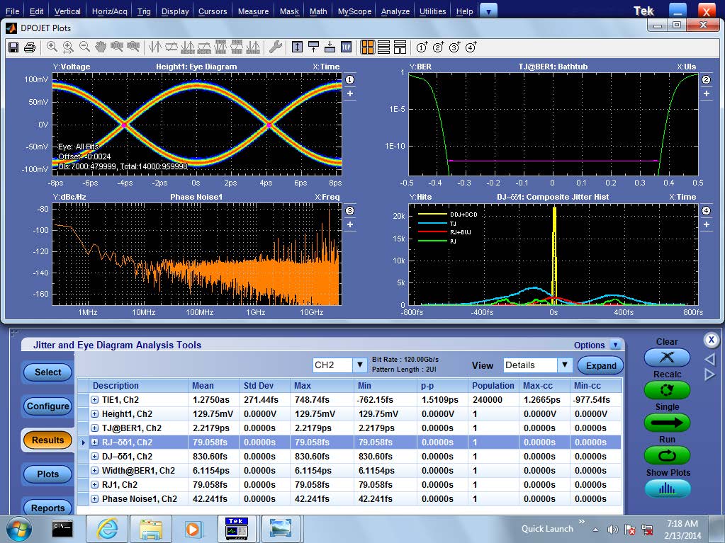This screenshot has height=543, width=725.
Task: Open the View Details dropdown
Action: [x=564, y=365]
